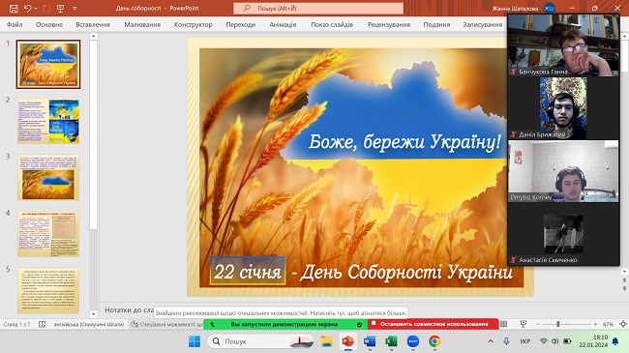This screenshot has width=629, height=353.
Task: Click the zoom slider handle
Action: click(x=558, y=324)
